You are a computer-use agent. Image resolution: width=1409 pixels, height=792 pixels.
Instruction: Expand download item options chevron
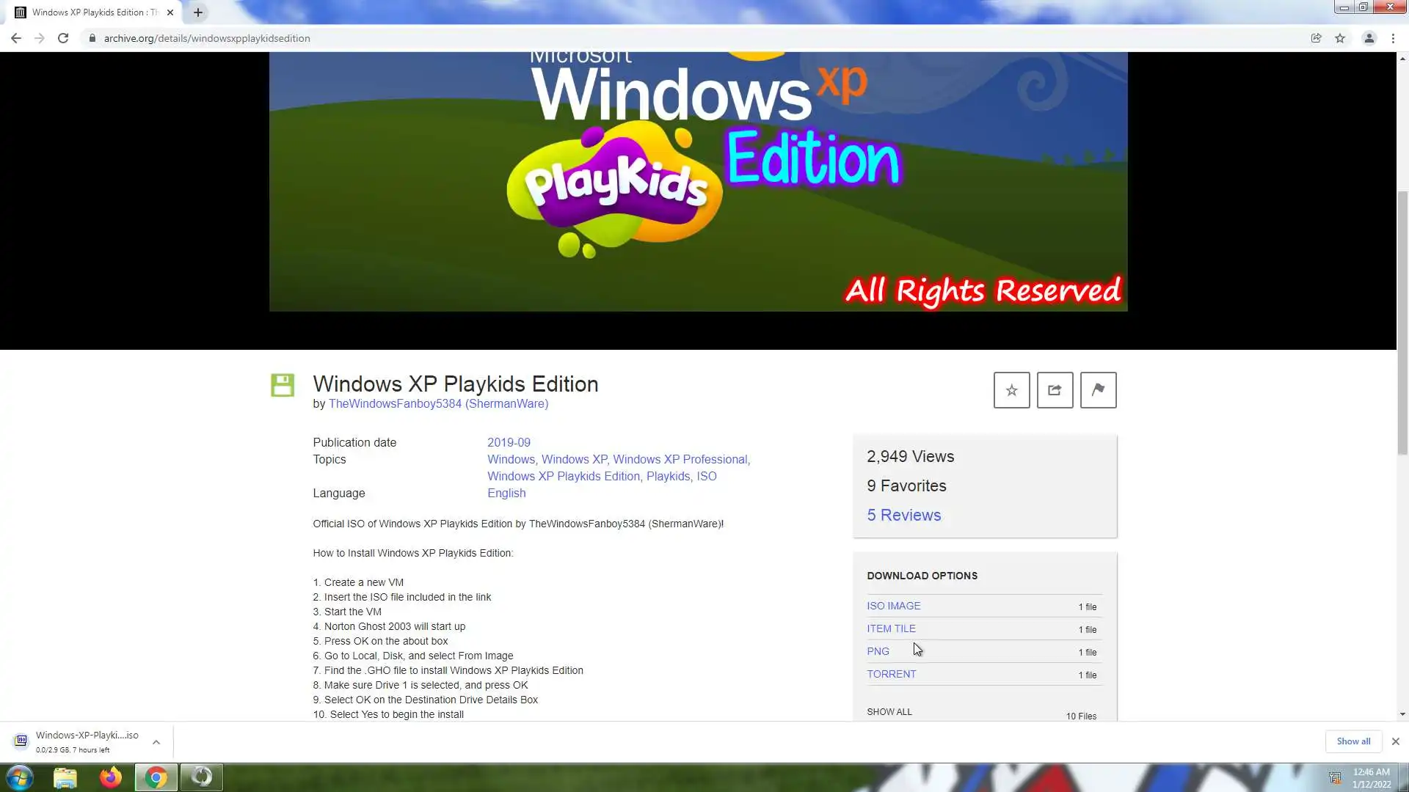click(156, 742)
